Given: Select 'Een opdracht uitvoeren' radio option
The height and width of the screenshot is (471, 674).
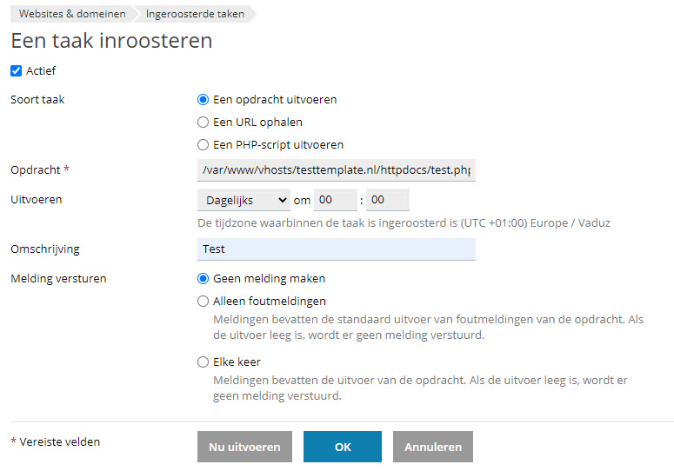Looking at the screenshot, I should 203,100.
